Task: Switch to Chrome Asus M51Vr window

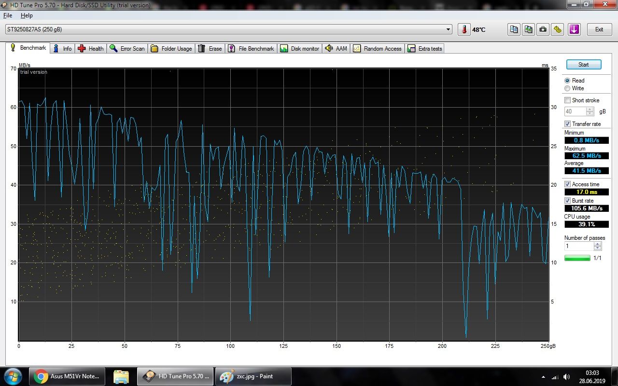Action: [67, 376]
